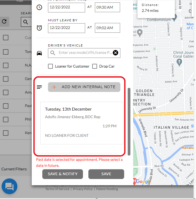Select the checkbox for the Phil row
The image size is (196, 199).
click(6, 120)
